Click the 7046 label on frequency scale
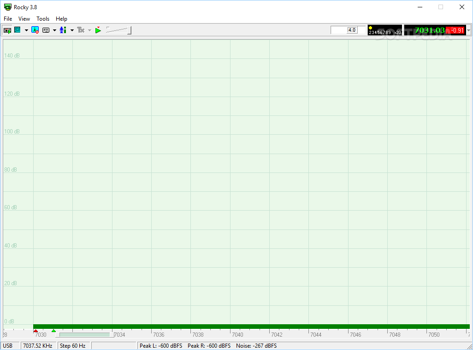473x350 pixels. [355, 335]
